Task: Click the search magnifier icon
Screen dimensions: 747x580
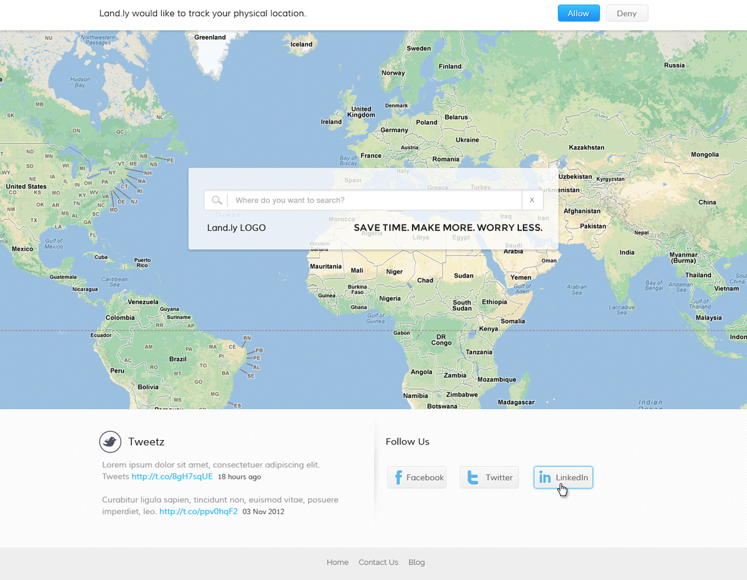Action: click(x=217, y=200)
